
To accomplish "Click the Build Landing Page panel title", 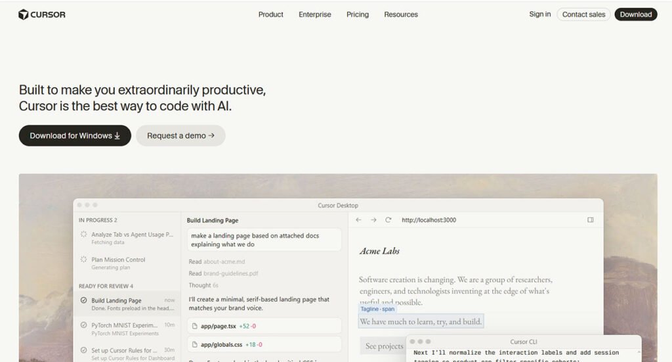I will point(213,220).
